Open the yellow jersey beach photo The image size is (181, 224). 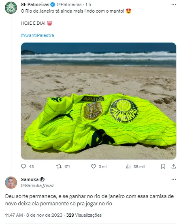(x=98, y=101)
